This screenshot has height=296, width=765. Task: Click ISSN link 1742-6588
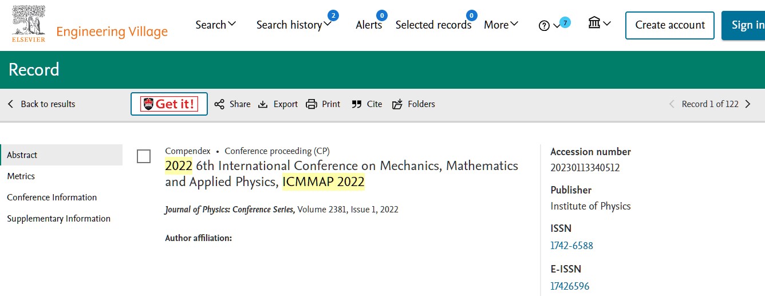[x=571, y=246]
